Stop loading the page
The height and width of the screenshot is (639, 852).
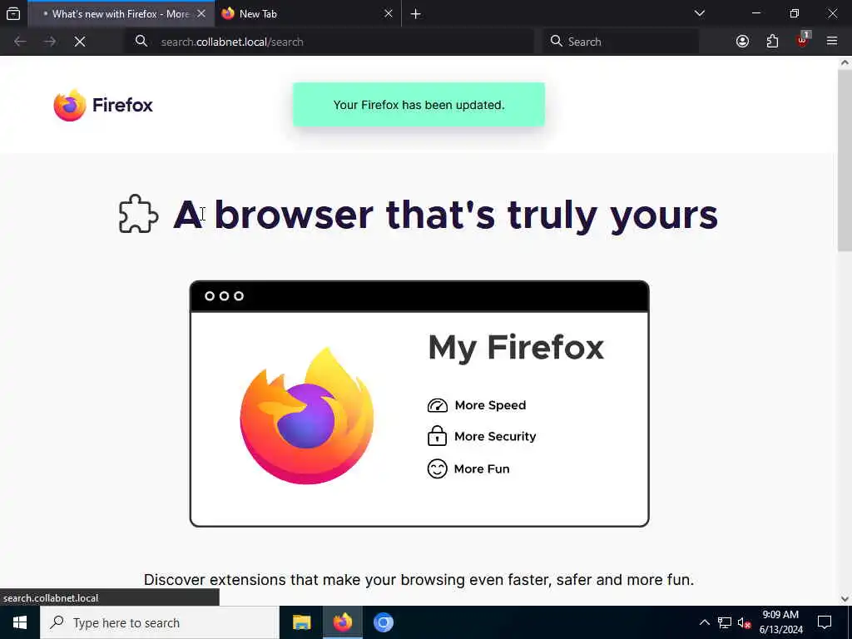pos(80,42)
